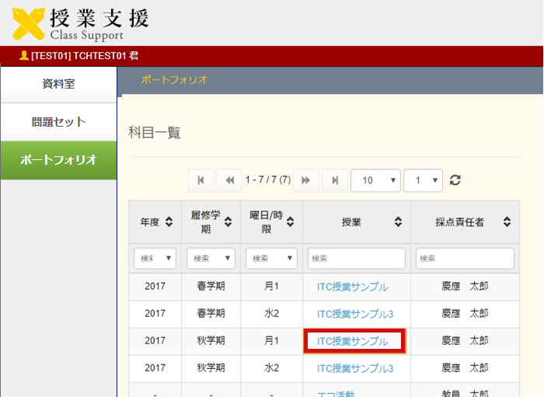544x397 pixels.
Task: Open ITC授業サンプル3 link for 春学期
Action: (x=355, y=314)
